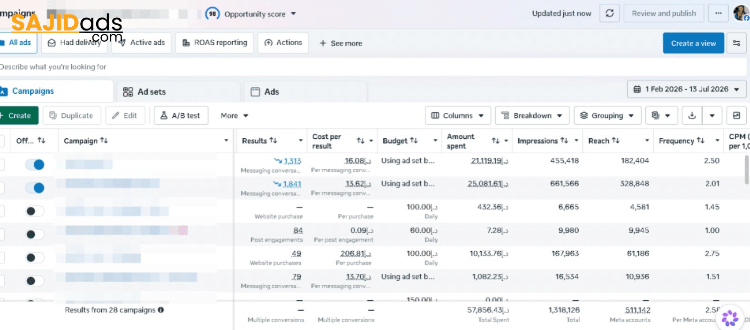Open the 1,841 results link
The width and height of the screenshot is (750, 330).
pyautogui.click(x=292, y=184)
